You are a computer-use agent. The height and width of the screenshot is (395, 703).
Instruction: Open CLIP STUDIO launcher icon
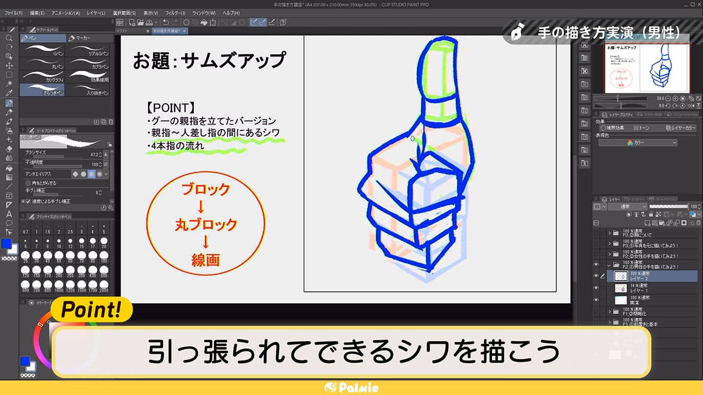120,22
